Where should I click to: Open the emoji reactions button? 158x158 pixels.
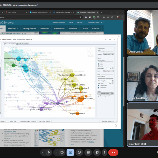coord(79,152)
